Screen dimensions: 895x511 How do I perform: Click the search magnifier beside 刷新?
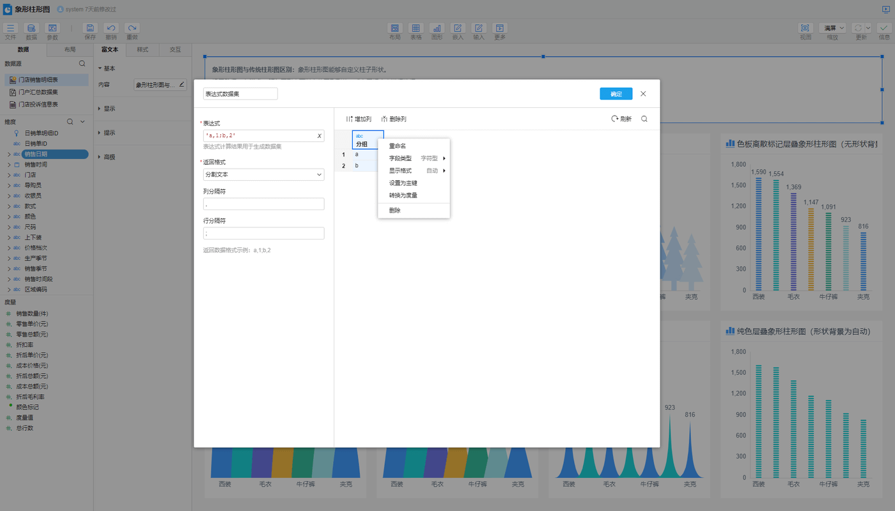pyautogui.click(x=644, y=119)
